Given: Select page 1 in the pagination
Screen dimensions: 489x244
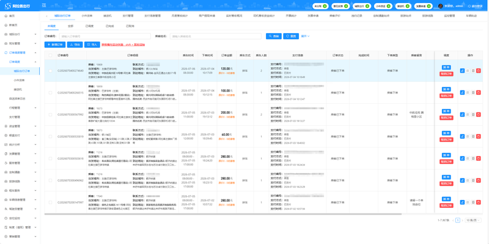Looking at the screenshot, I should pyautogui.click(x=457, y=220).
